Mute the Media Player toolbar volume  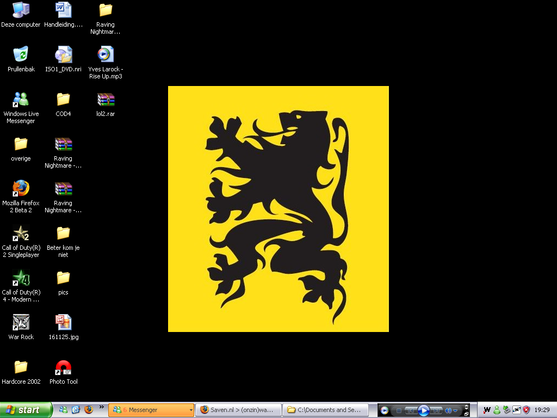(448, 410)
